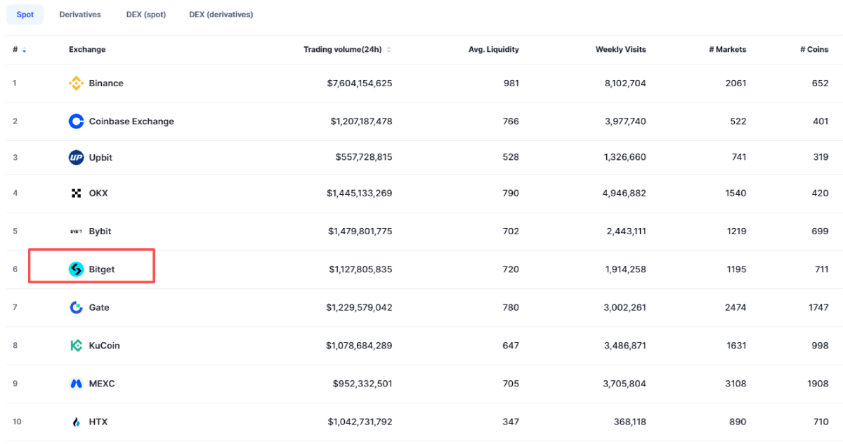Sort by Trading volume(24h) arrows
The height and width of the screenshot is (444, 843).
388,50
